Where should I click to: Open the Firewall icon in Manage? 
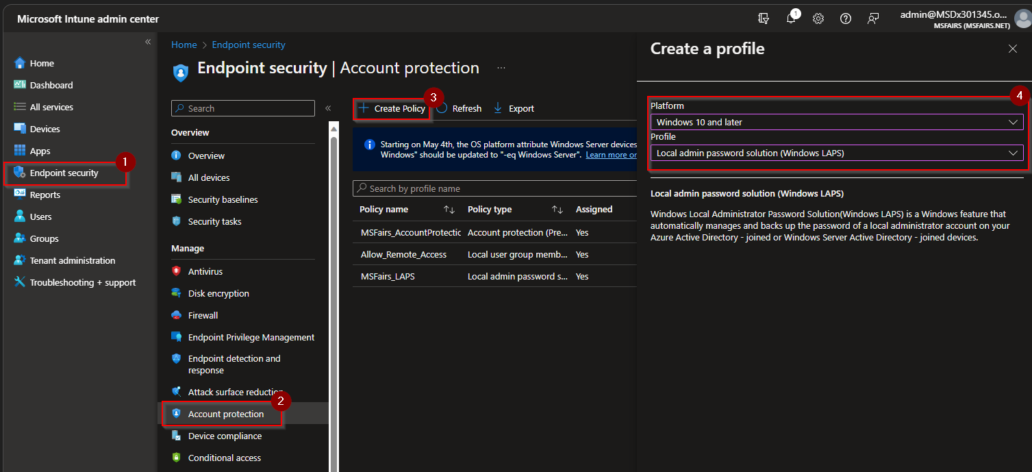177,315
